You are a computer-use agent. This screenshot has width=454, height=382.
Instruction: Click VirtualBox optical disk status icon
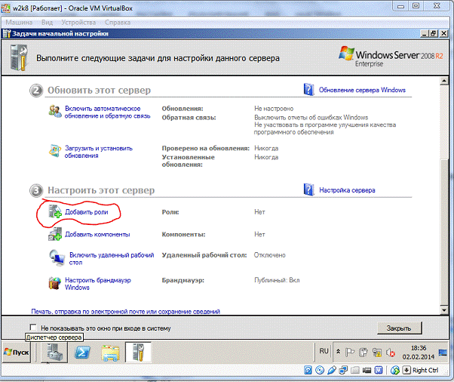320,370
